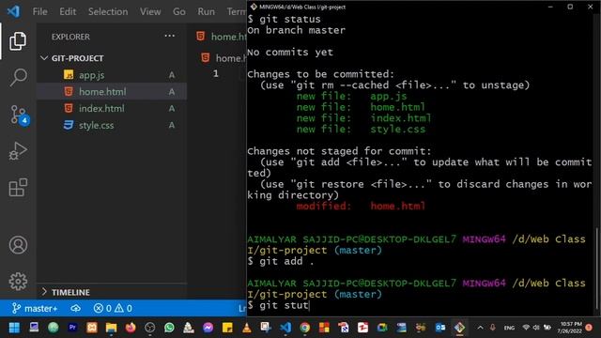
Task: Open the Run and Debug view
Action: (18, 150)
